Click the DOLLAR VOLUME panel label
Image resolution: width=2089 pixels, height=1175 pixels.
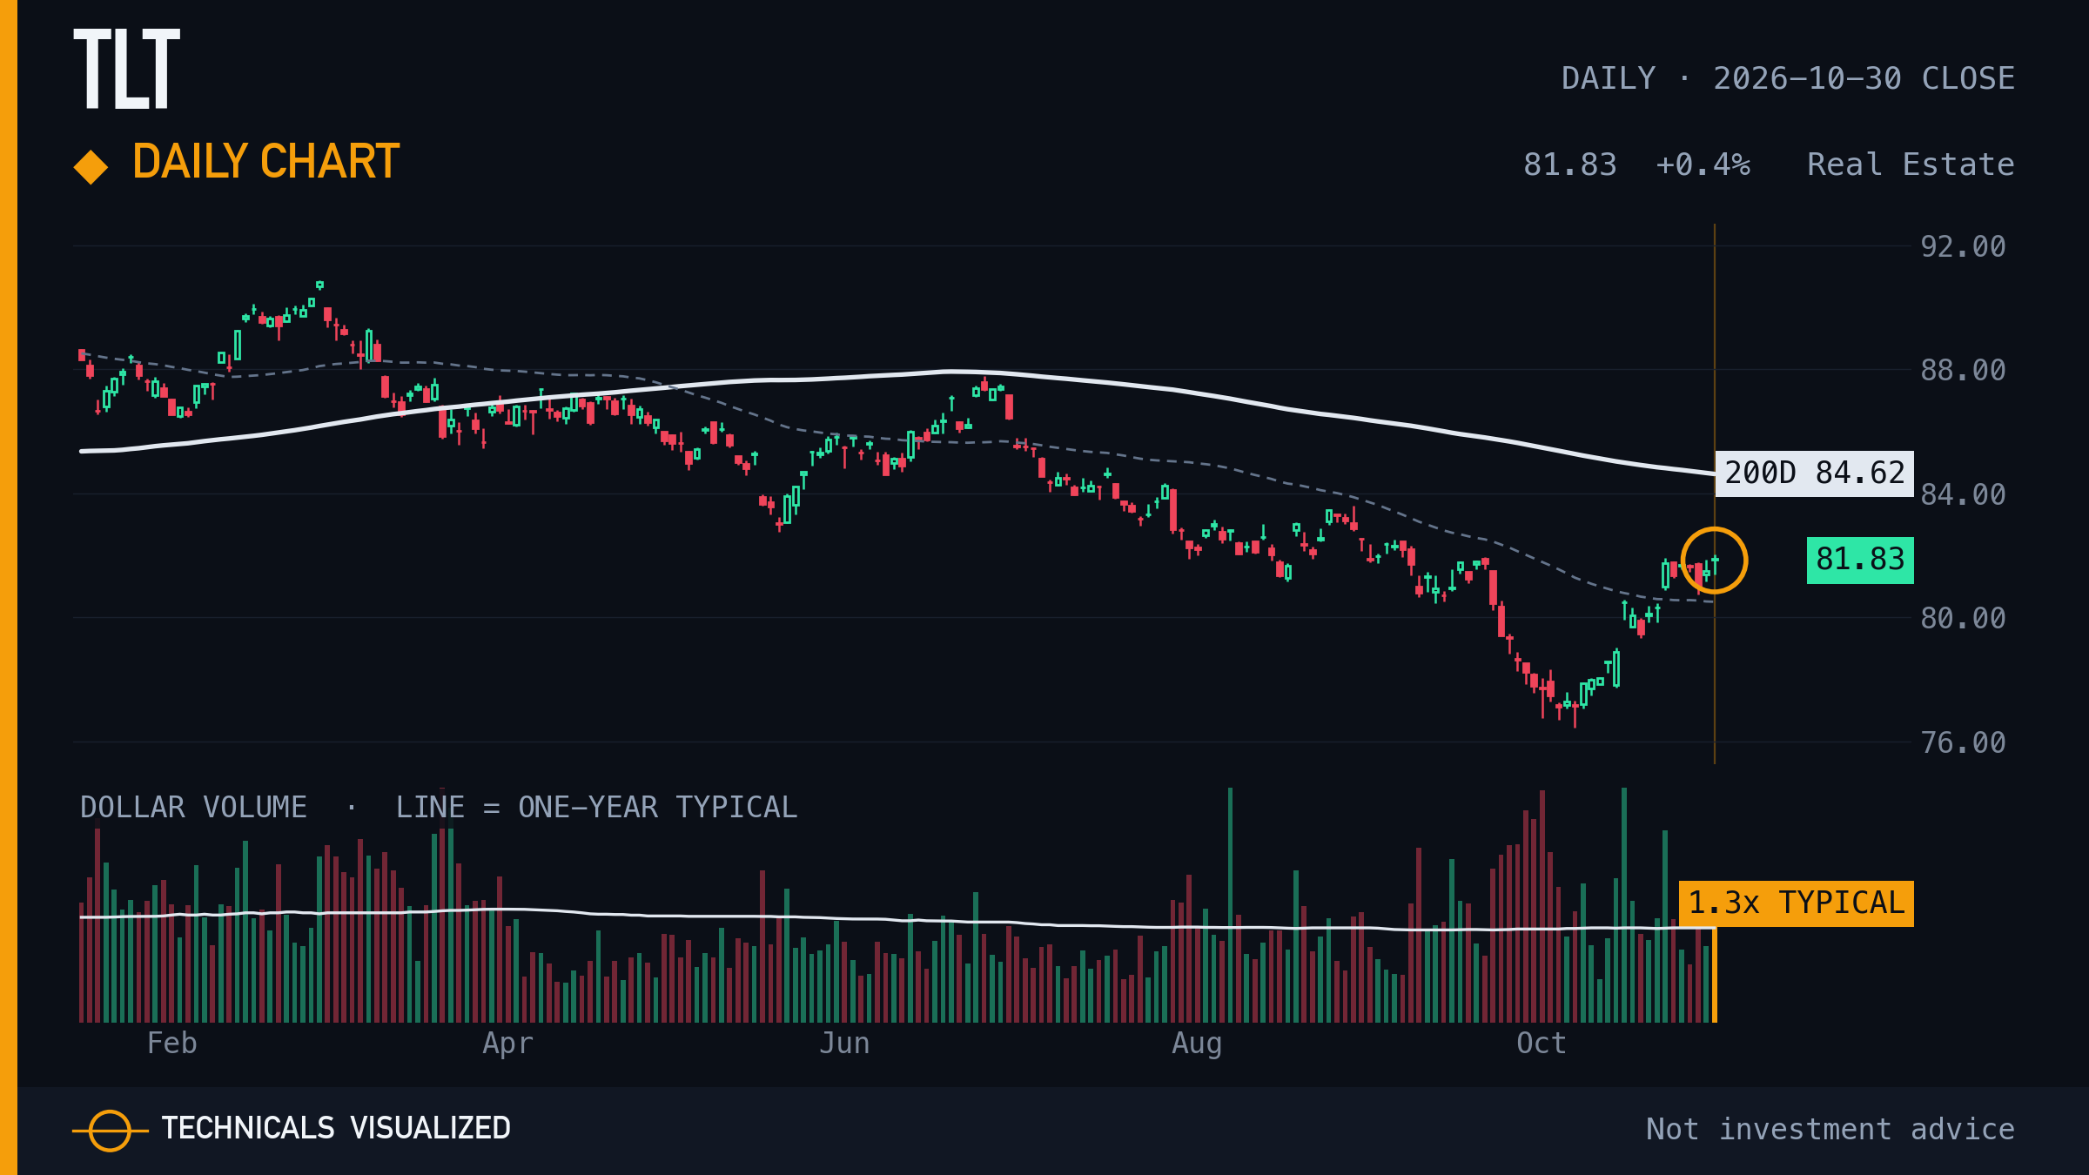[193, 807]
